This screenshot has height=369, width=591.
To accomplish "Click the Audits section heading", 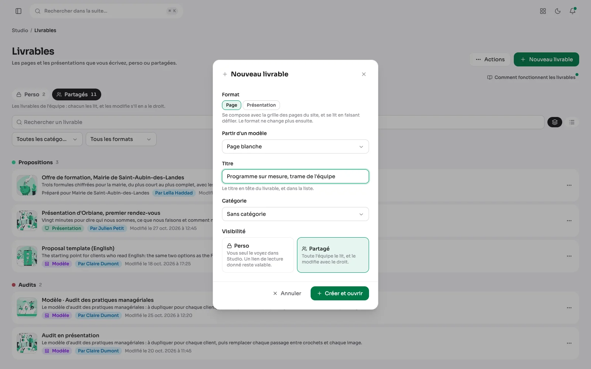I will (27, 285).
